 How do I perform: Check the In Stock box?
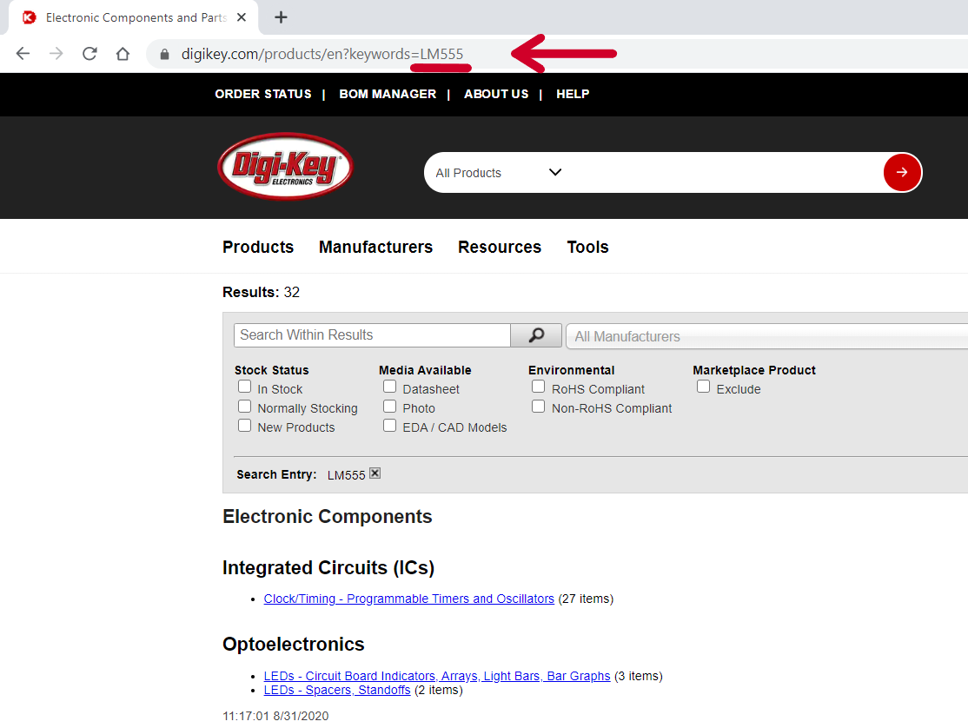pyautogui.click(x=244, y=387)
